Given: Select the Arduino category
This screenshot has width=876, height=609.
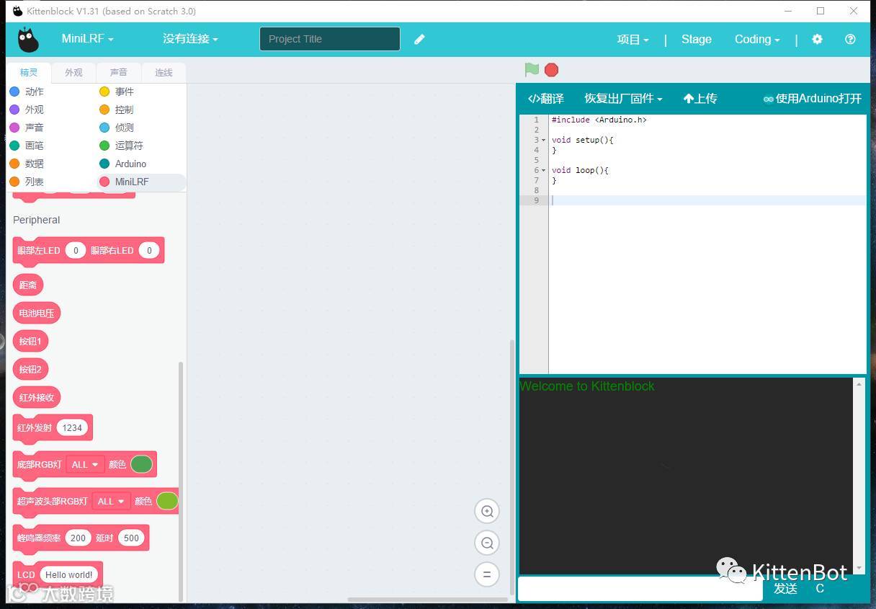Looking at the screenshot, I should click(x=122, y=164).
